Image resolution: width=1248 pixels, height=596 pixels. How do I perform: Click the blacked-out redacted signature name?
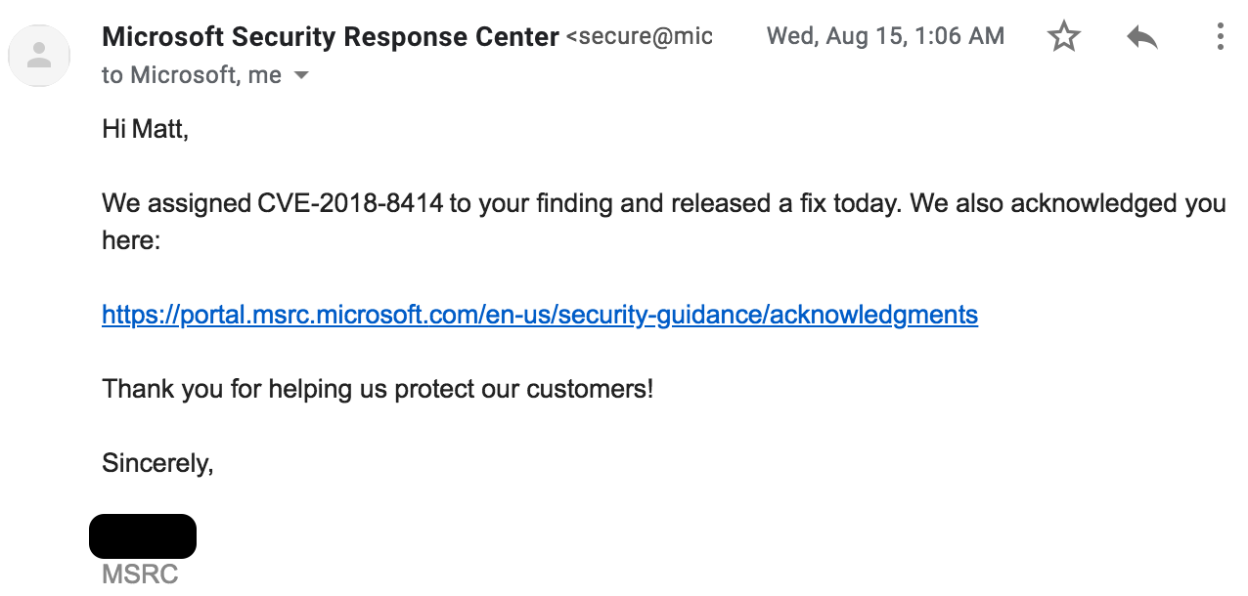(x=143, y=536)
